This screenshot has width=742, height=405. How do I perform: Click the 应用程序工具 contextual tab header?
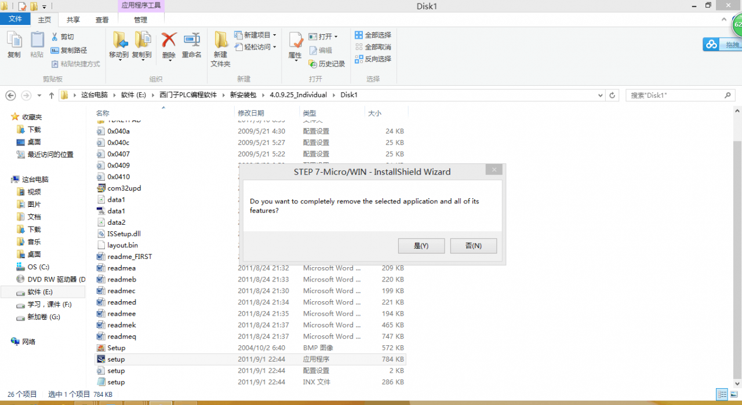click(x=141, y=6)
